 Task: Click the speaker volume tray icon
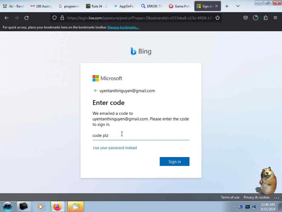[x=254, y=207]
